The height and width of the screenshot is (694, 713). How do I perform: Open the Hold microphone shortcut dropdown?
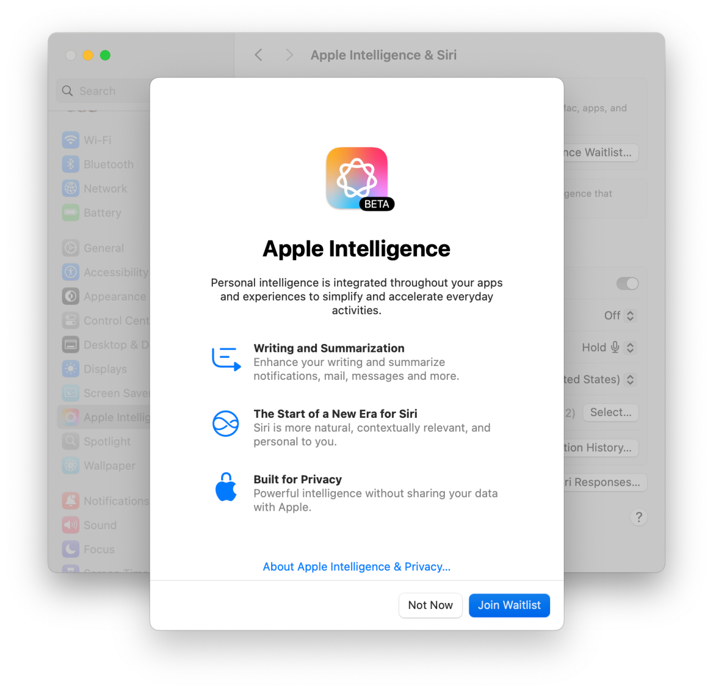point(609,347)
